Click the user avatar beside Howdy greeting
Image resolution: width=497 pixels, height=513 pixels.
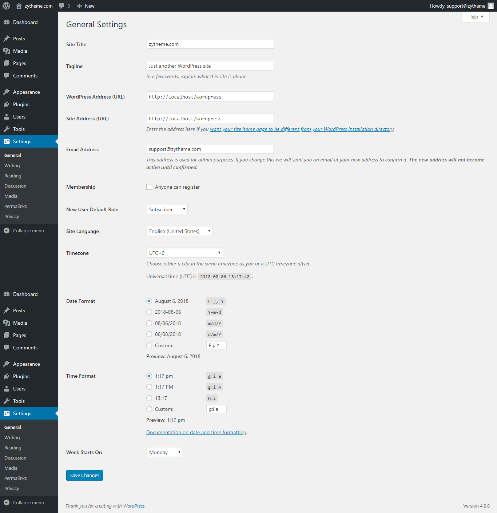(x=490, y=6)
